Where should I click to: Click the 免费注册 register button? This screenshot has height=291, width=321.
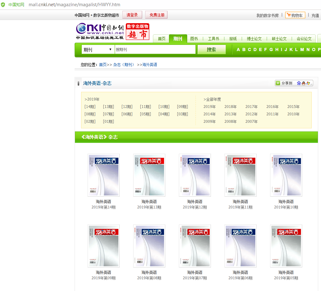pos(156,15)
